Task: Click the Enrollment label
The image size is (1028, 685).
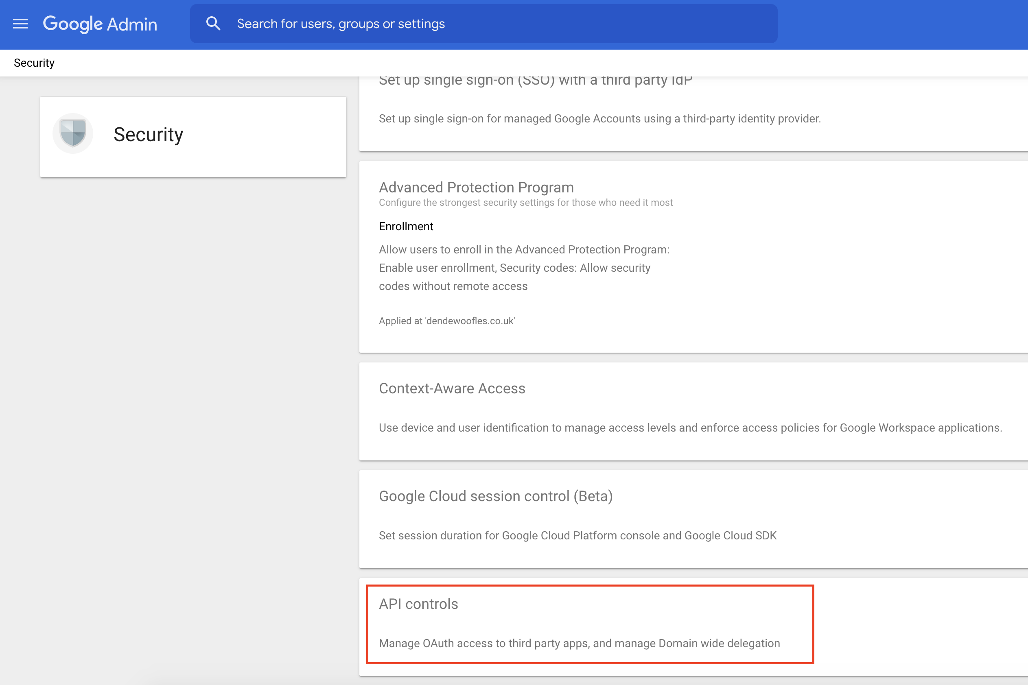Action: [406, 226]
